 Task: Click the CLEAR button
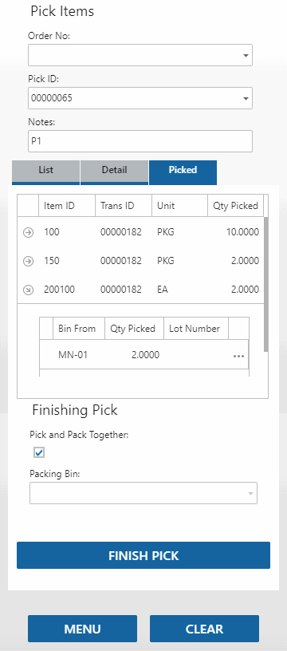[x=204, y=629]
